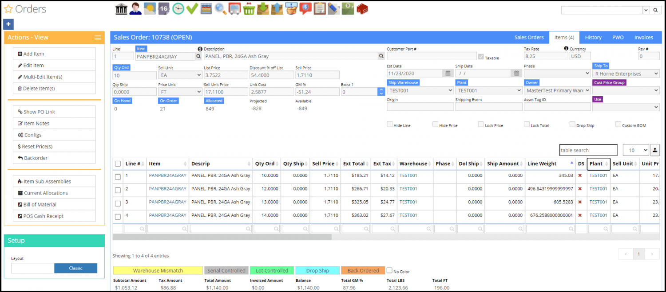Click the green shopping basket icon
The image size is (666, 292).
(x=249, y=8)
